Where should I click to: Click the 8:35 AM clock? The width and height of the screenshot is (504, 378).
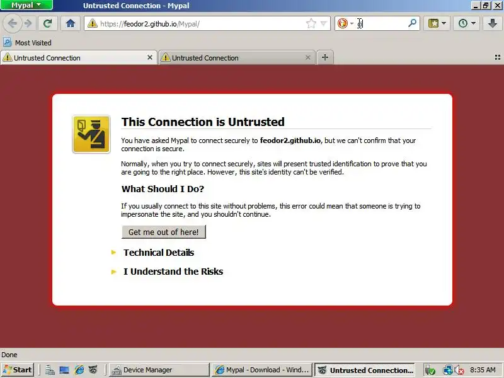[x=483, y=370]
